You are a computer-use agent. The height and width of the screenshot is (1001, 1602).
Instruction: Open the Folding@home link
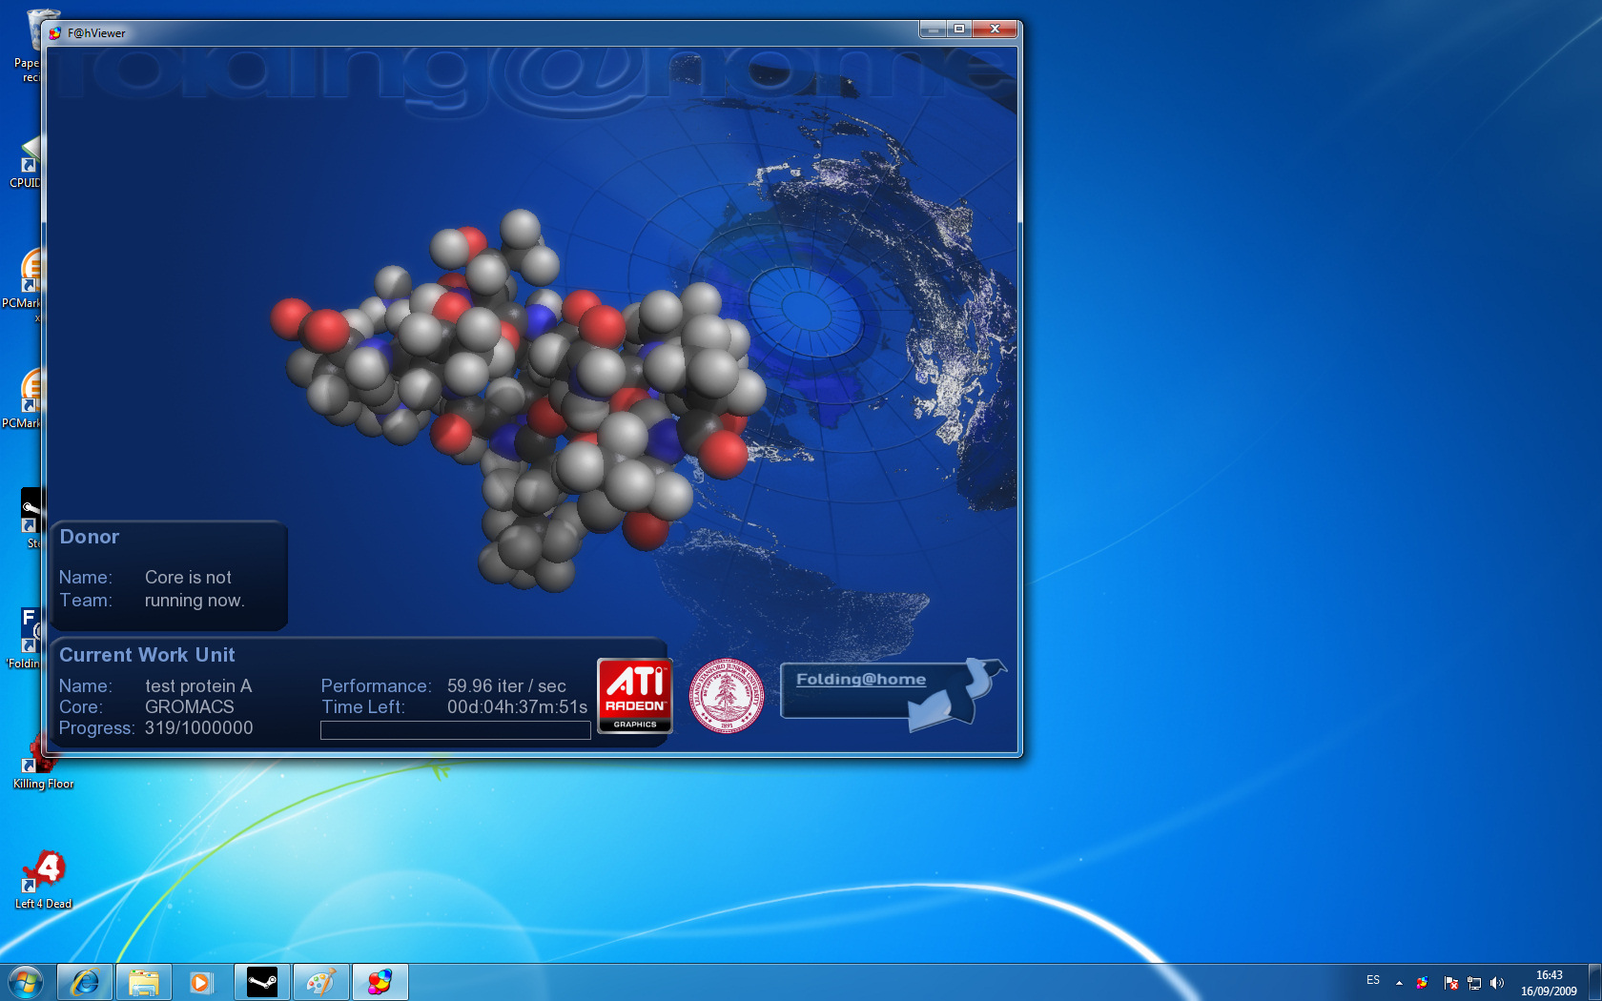tap(860, 680)
